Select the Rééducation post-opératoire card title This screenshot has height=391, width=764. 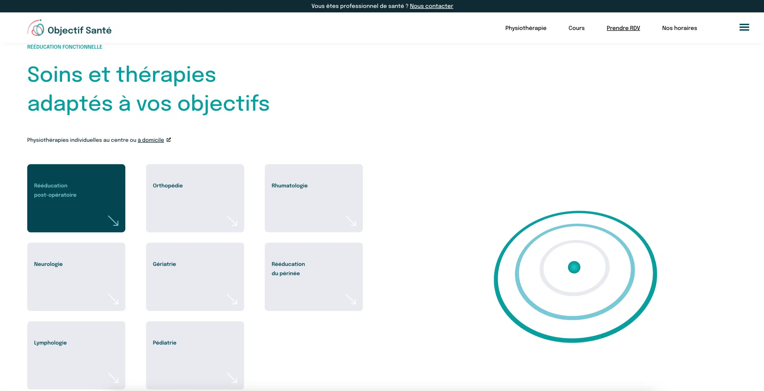click(55, 190)
